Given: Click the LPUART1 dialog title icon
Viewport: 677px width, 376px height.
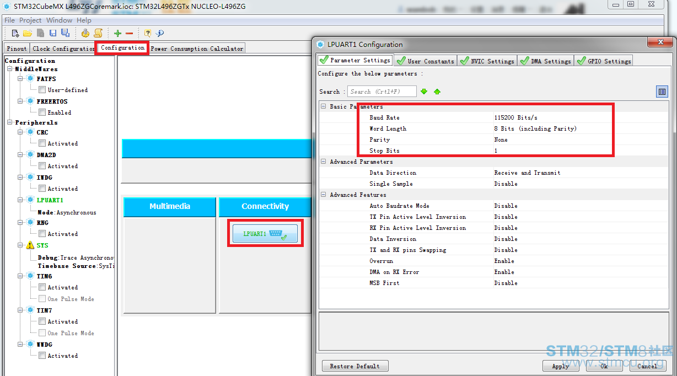Looking at the screenshot, I should (320, 45).
